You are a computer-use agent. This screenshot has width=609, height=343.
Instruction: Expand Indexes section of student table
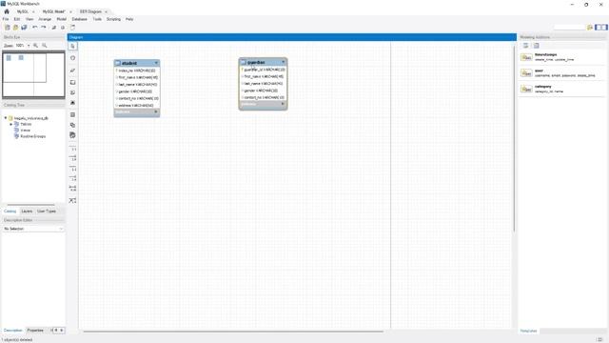click(156, 112)
